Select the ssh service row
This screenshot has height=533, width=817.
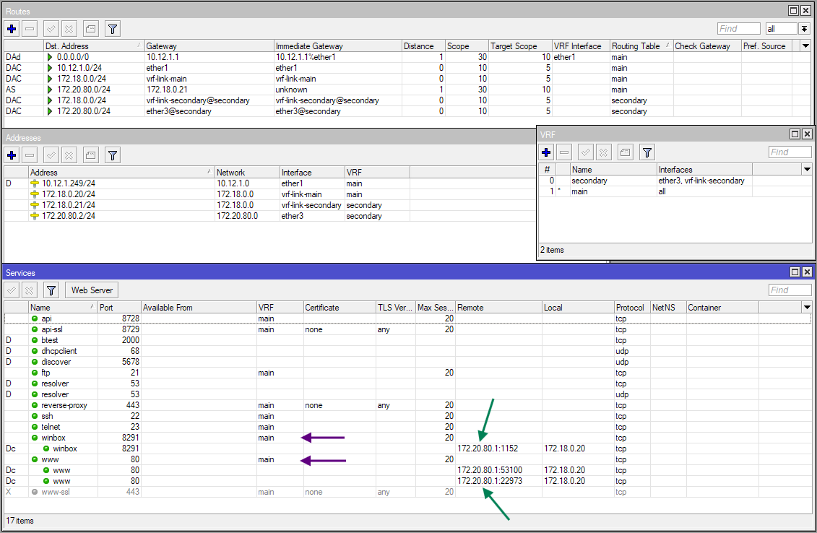(407, 416)
